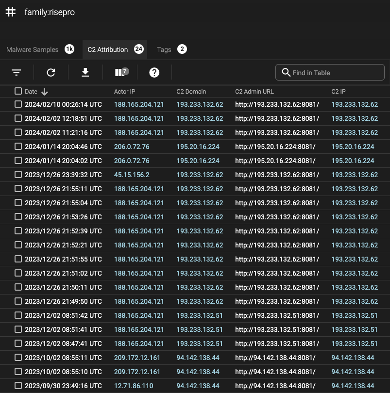Viewport: 390px width, 393px height.
Task: Click date 2023/12/26 21:55:11 UTC
Action: click(x=63, y=189)
